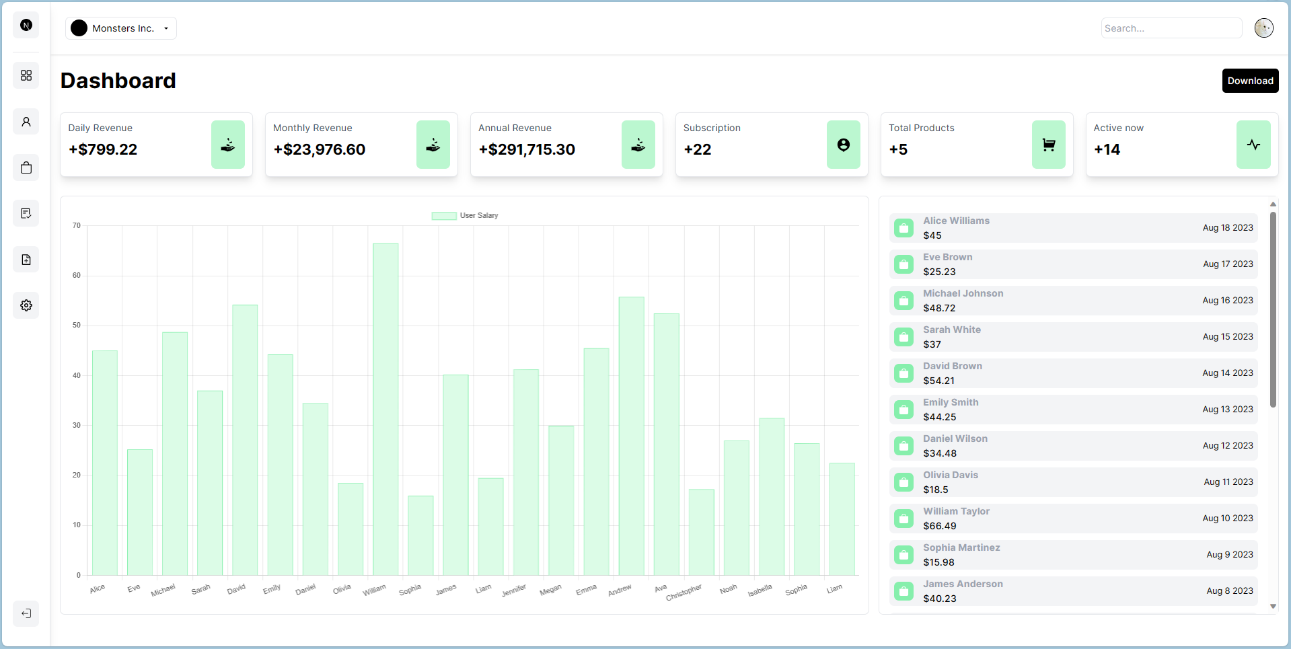Click the person icon on Subscription card

[x=844, y=144]
